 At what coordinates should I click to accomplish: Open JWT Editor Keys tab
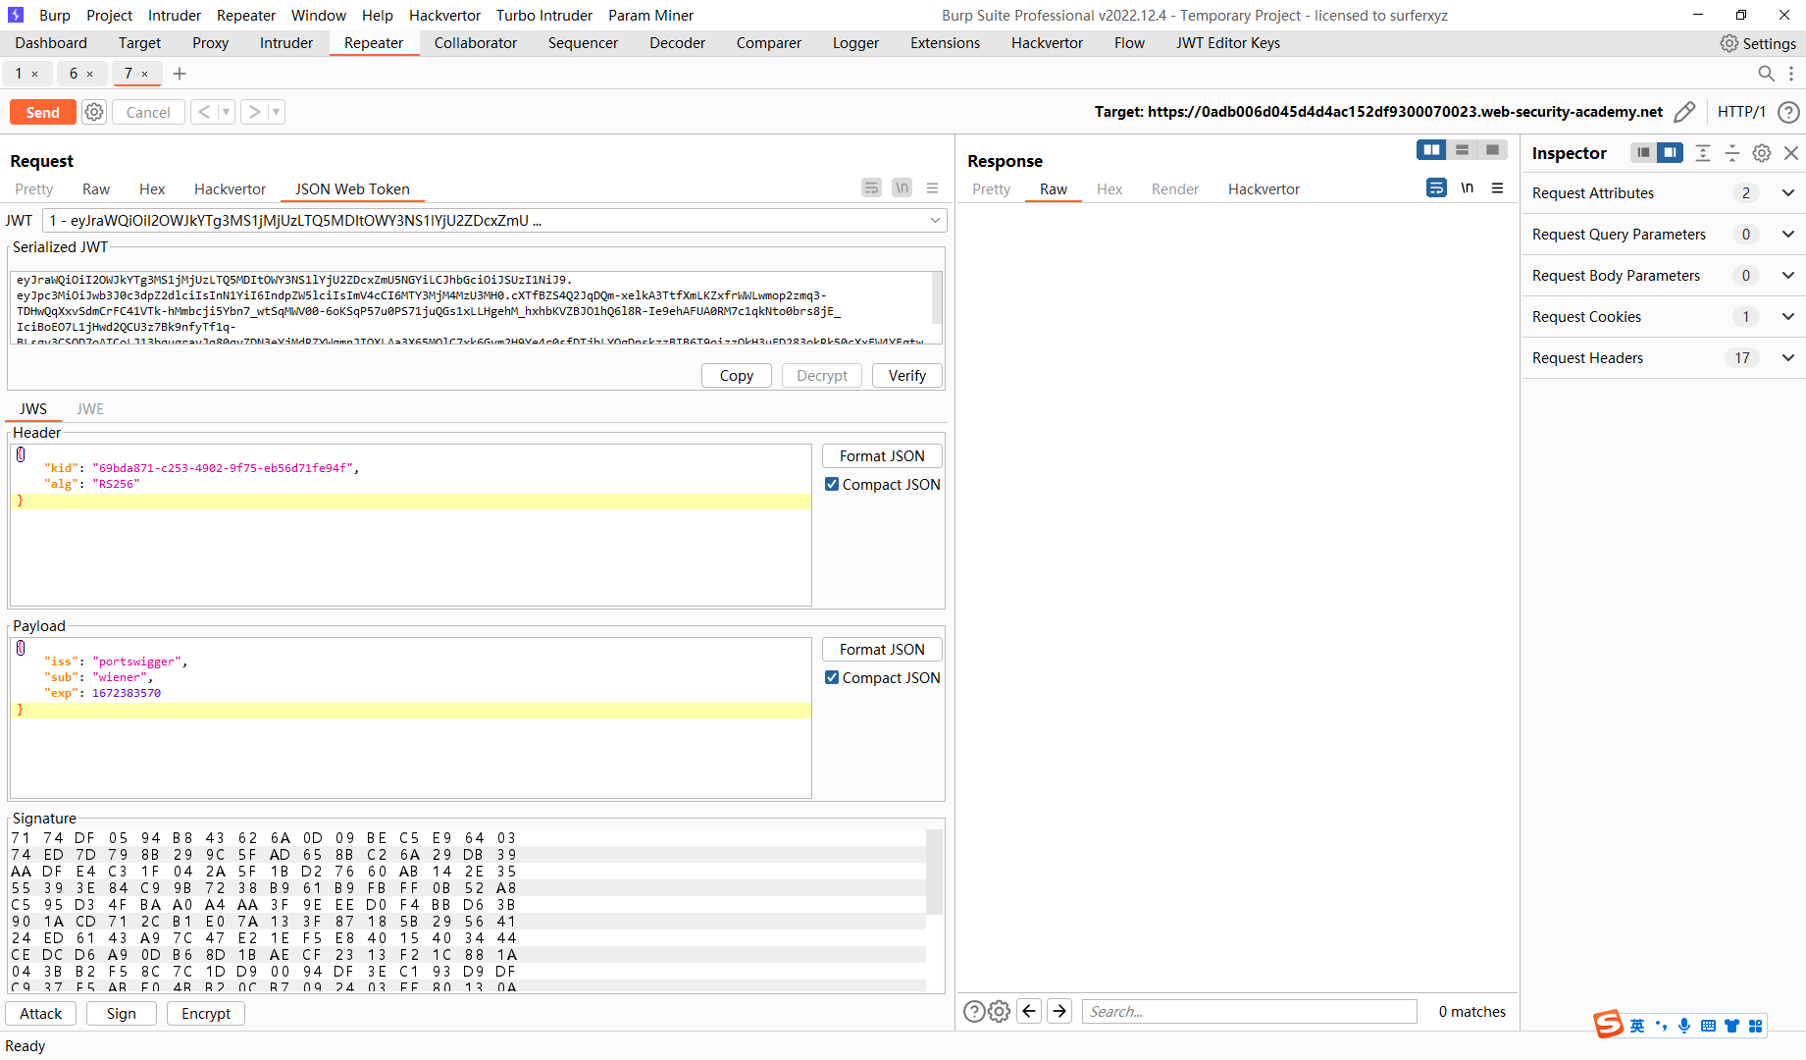[1228, 43]
